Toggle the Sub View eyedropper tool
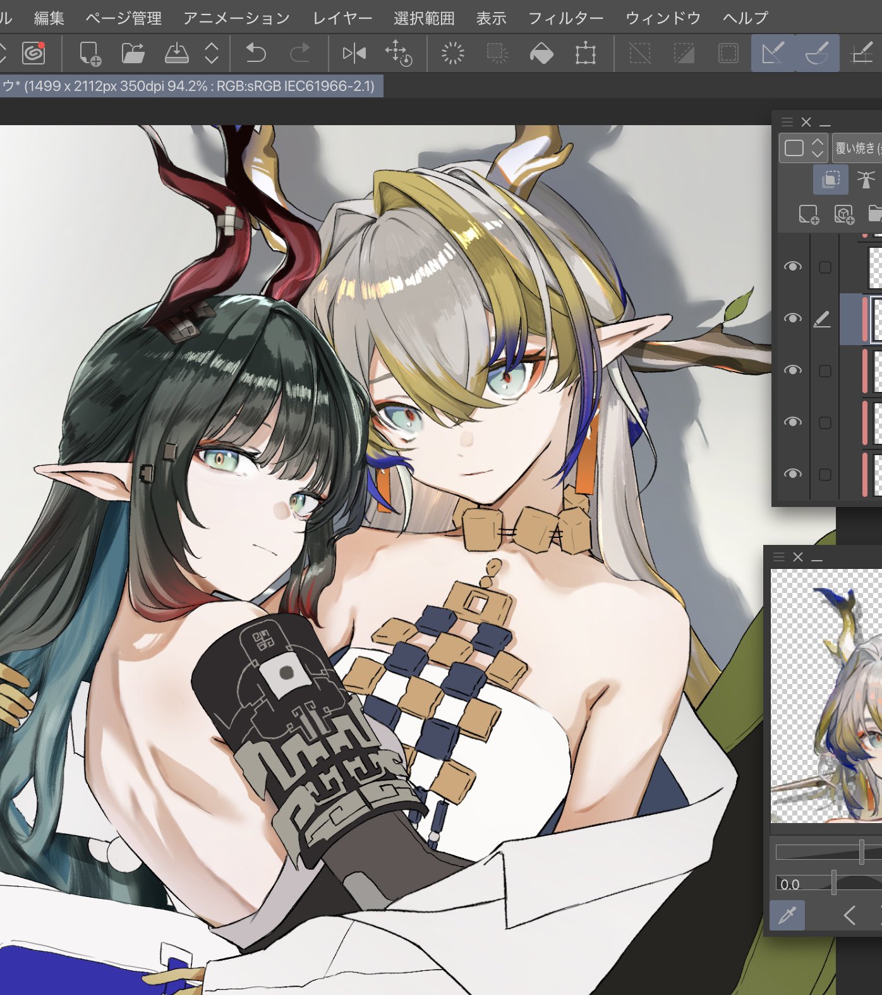The width and height of the screenshot is (882, 995). tap(787, 915)
